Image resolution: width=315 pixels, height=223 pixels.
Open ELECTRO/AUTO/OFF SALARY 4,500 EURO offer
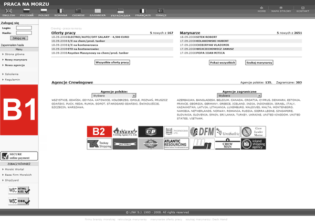coord(98,37)
